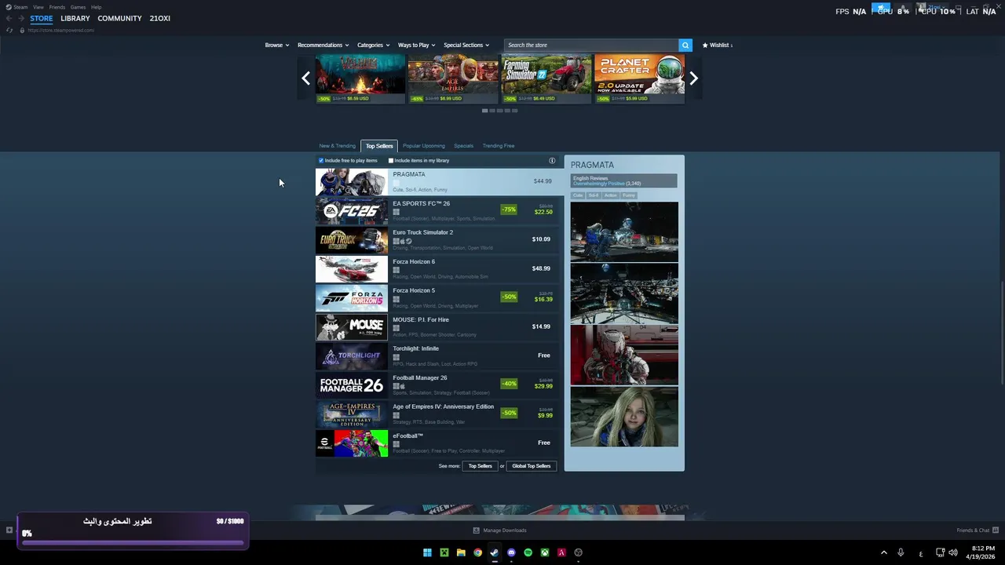Expand the Categories dropdown
1005x565 pixels.
click(373, 45)
